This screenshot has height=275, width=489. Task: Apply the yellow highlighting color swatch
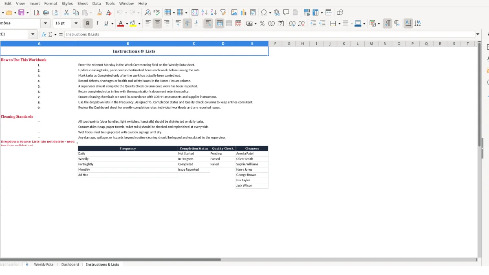tap(133, 24)
